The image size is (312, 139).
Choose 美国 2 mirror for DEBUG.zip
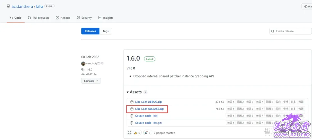point(240,102)
